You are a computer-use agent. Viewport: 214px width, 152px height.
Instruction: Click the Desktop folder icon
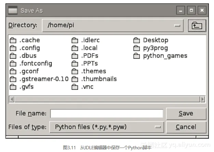pos(137,40)
